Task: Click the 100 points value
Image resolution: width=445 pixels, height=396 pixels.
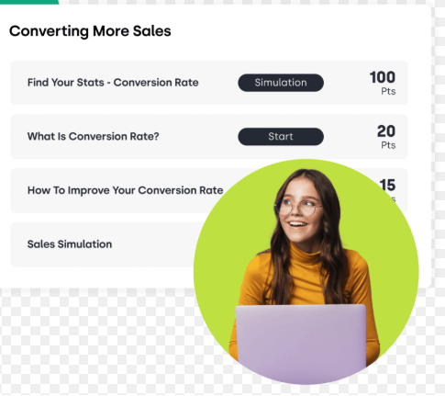Action: click(x=383, y=77)
